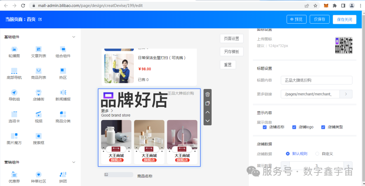Increase 展示数量 with the plus button
Screen dimensions: 365x186
(x=348, y=166)
